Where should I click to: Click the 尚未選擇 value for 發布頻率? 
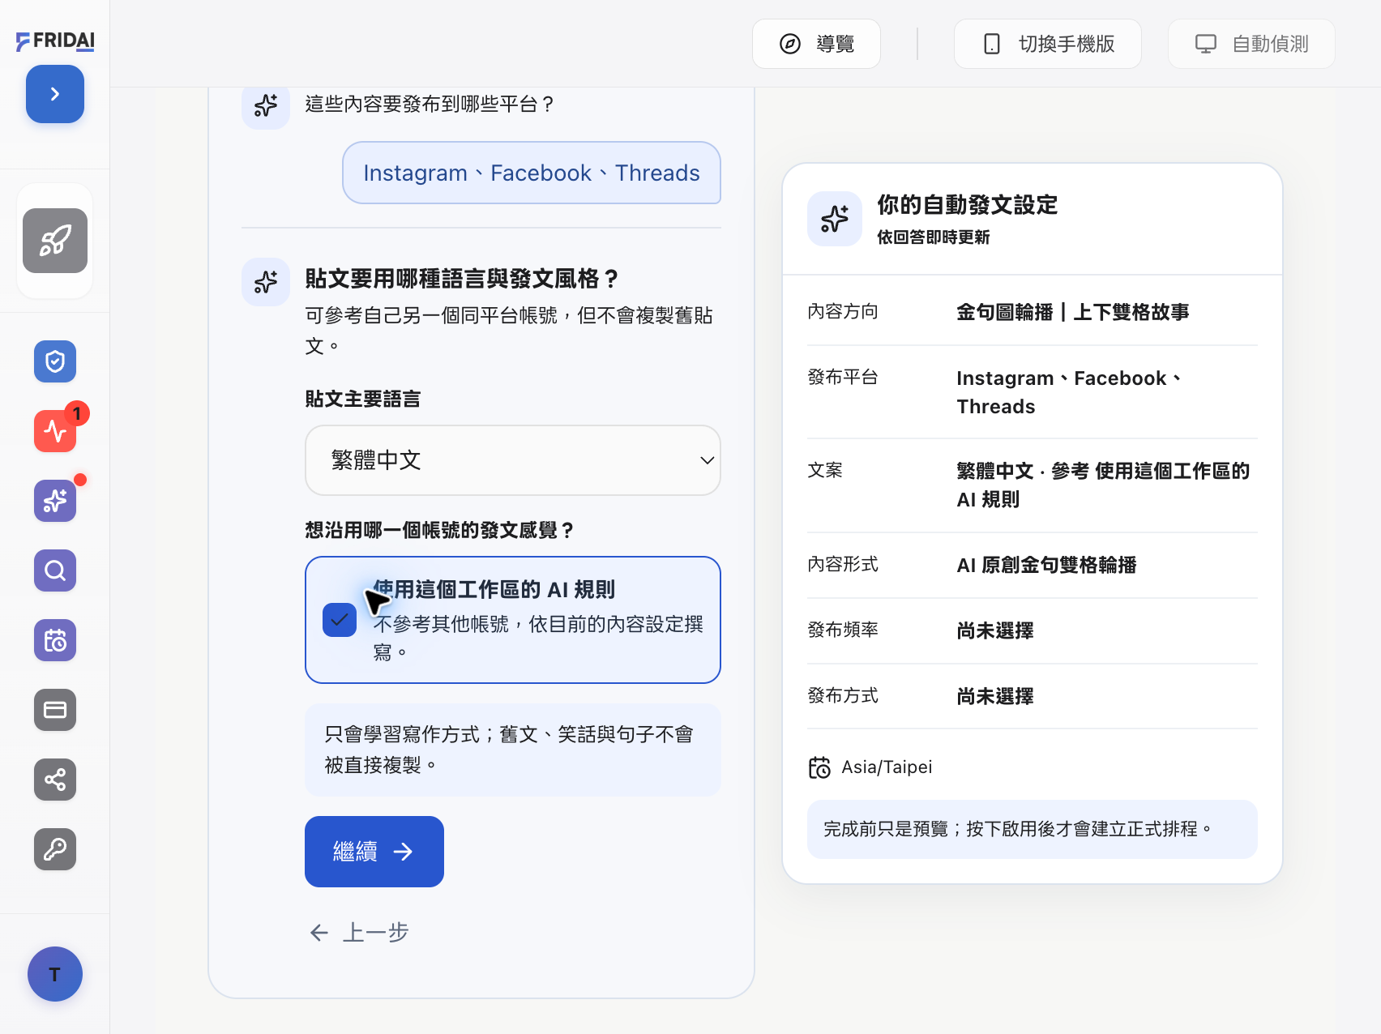click(x=994, y=630)
